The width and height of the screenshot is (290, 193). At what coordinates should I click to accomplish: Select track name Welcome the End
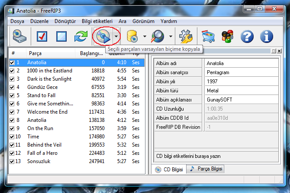tap(47, 112)
